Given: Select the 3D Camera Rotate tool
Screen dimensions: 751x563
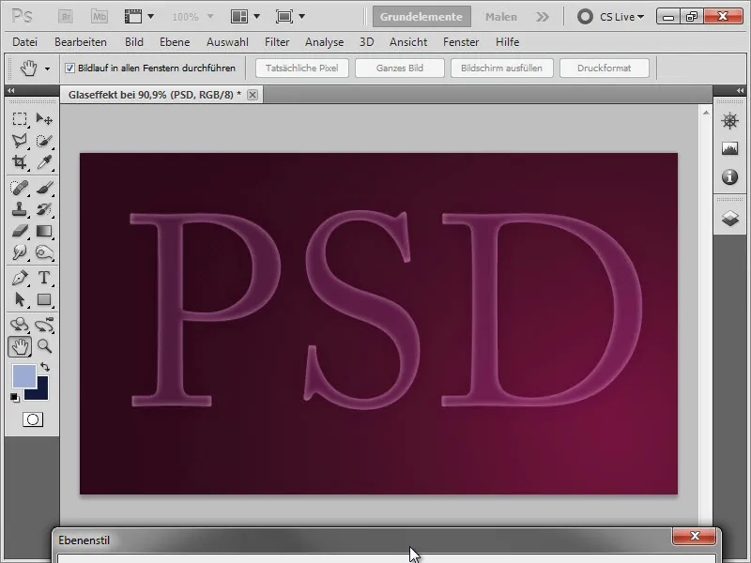Looking at the screenshot, I should point(44,325).
